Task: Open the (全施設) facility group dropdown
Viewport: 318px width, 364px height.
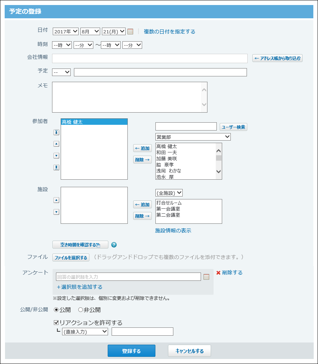Action: point(169,193)
